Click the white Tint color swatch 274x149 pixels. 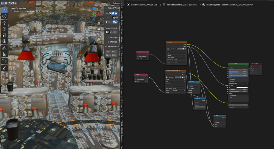click(242, 87)
